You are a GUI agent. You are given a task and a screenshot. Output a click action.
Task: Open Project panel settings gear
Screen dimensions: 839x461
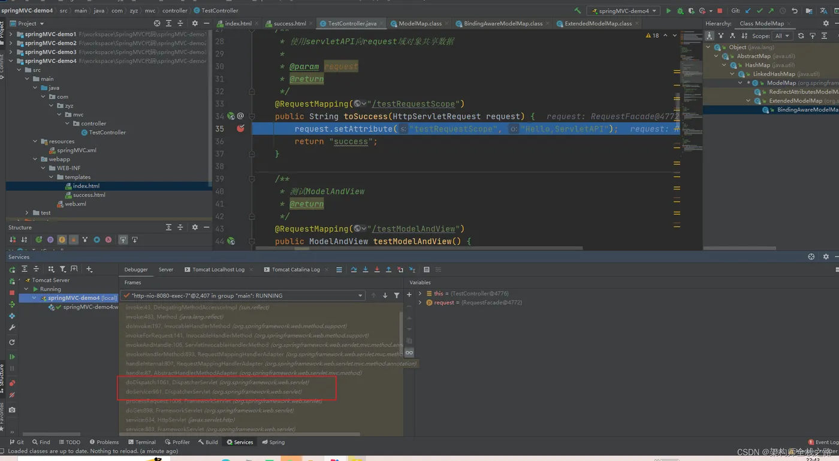(195, 23)
